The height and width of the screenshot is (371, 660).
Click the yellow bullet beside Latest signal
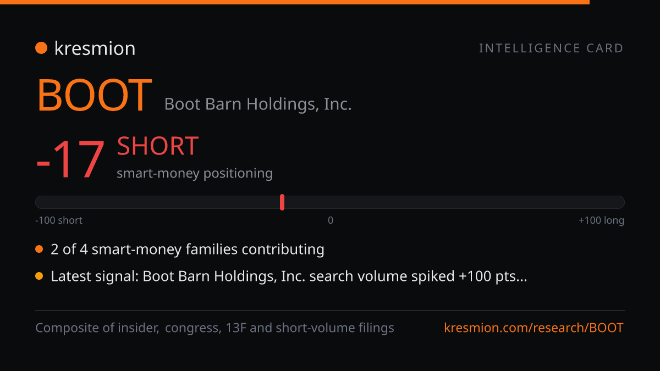pos(39,276)
